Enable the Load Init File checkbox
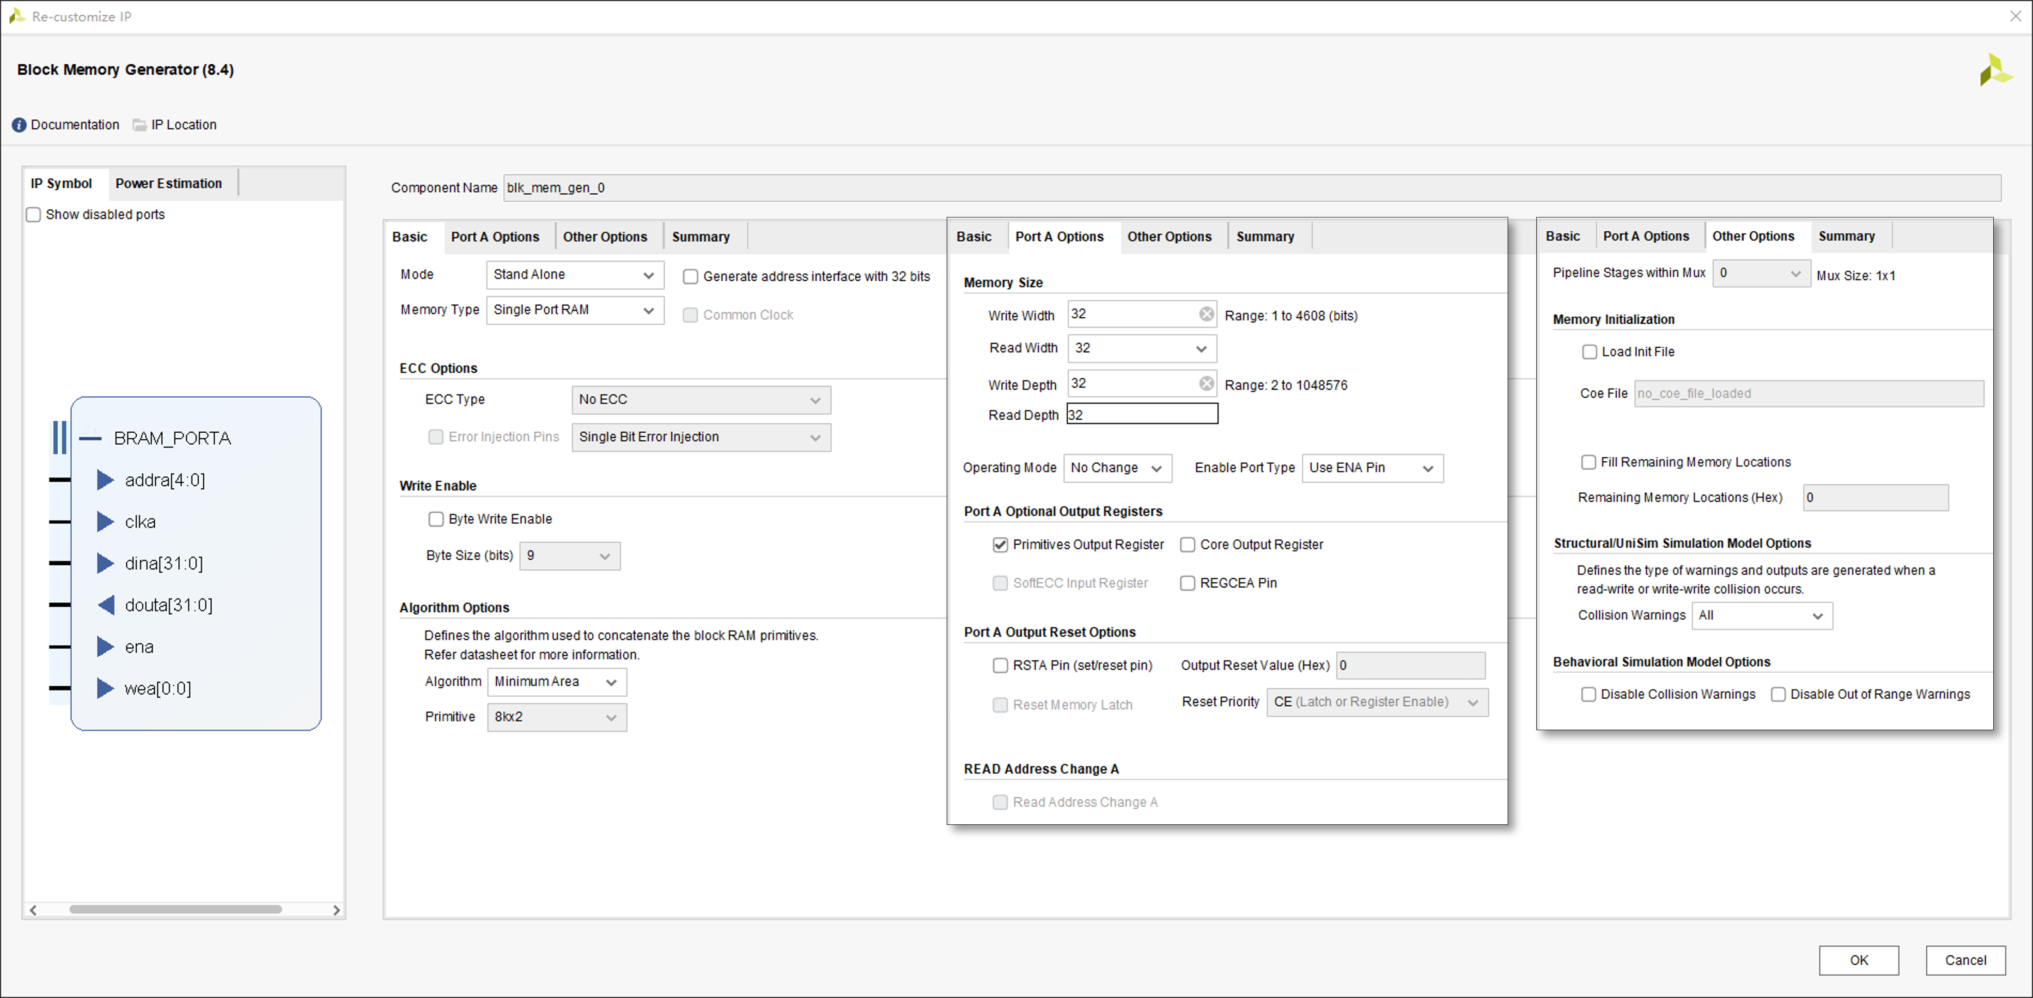This screenshot has height=998, width=2033. click(1589, 352)
